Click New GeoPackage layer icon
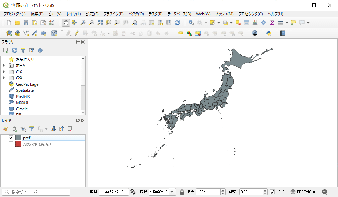Viewport: 338px width, 197px height. (17, 33)
